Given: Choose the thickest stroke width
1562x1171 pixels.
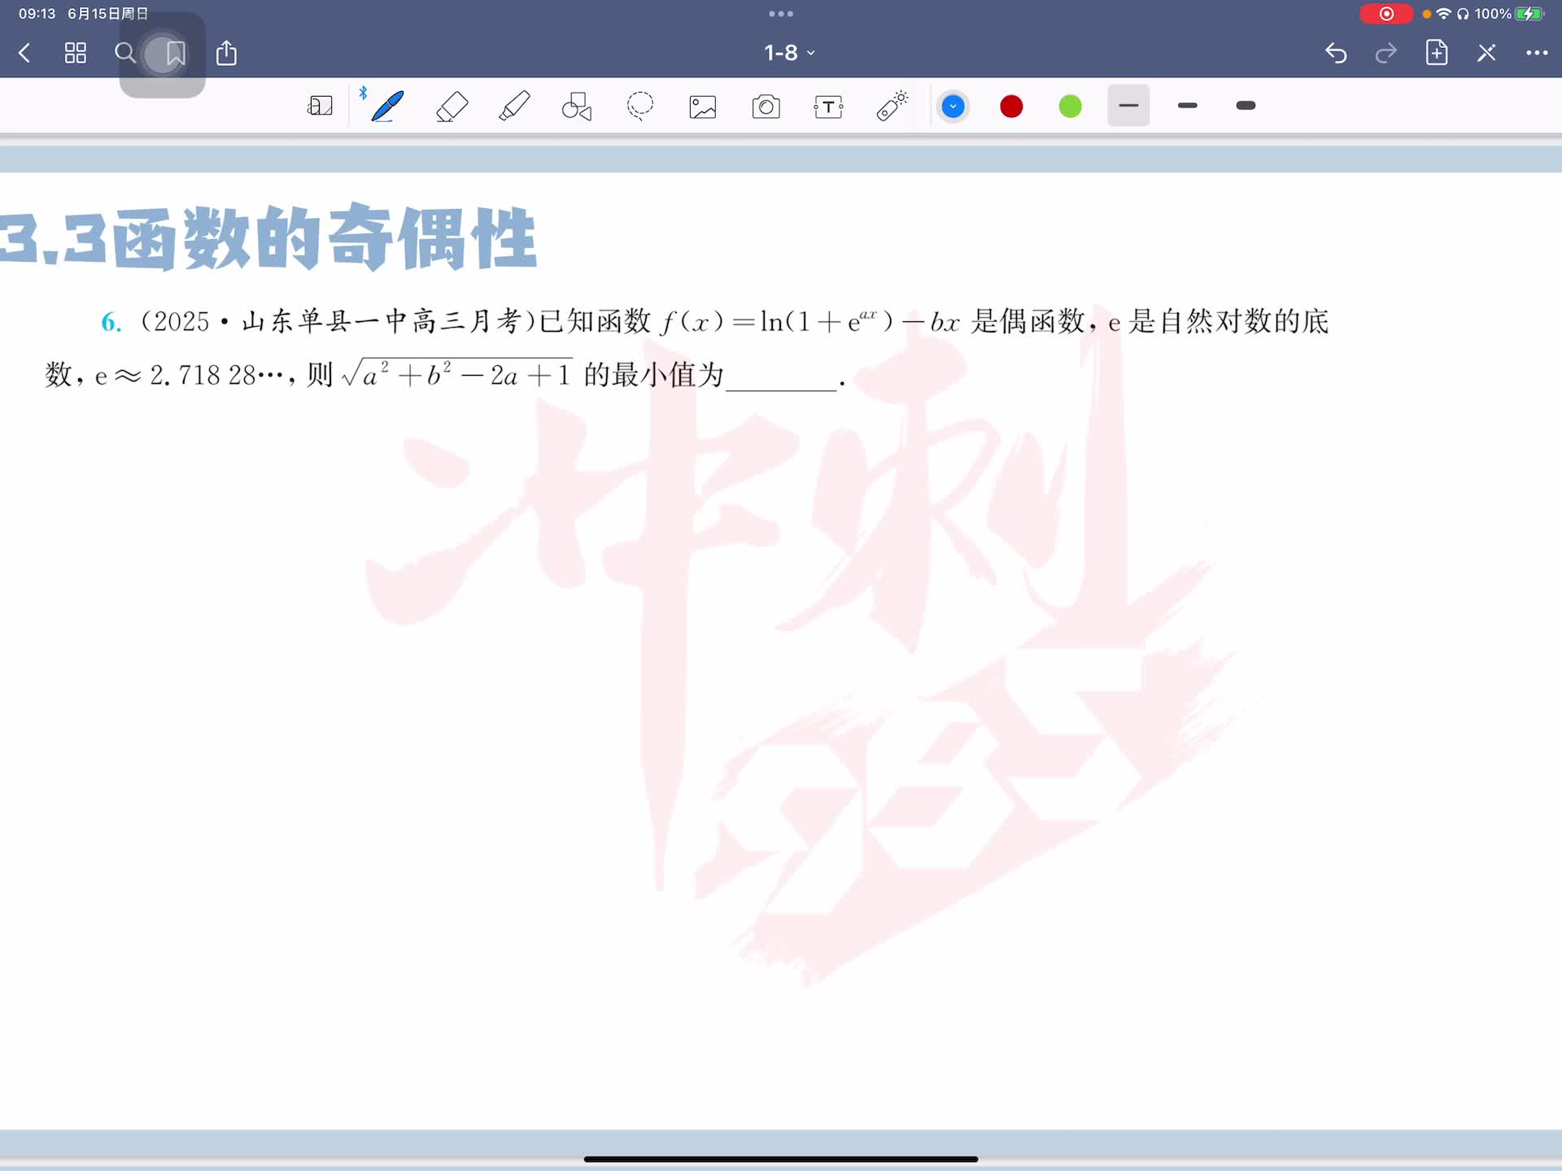Looking at the screenshot, I should tap(1246, 106).
